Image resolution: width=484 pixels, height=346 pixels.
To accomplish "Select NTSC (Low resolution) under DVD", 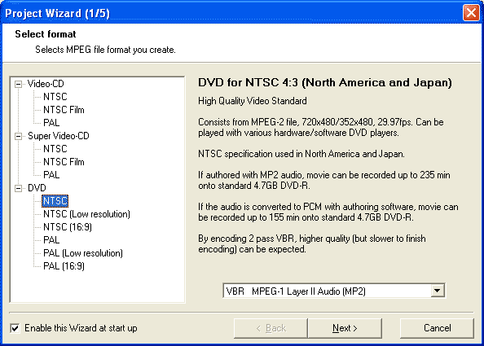I will [86, 214].
